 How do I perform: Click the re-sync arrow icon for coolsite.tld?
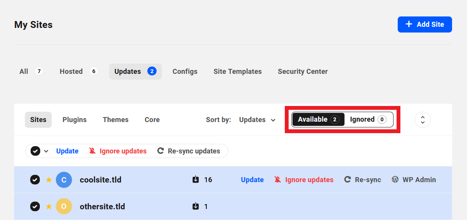pos(348,179)
